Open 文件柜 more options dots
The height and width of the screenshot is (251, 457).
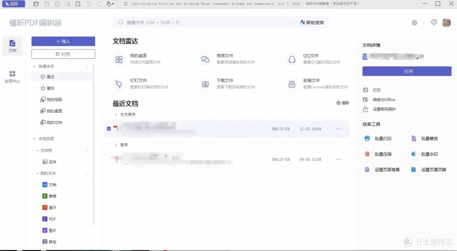(87, 150)
